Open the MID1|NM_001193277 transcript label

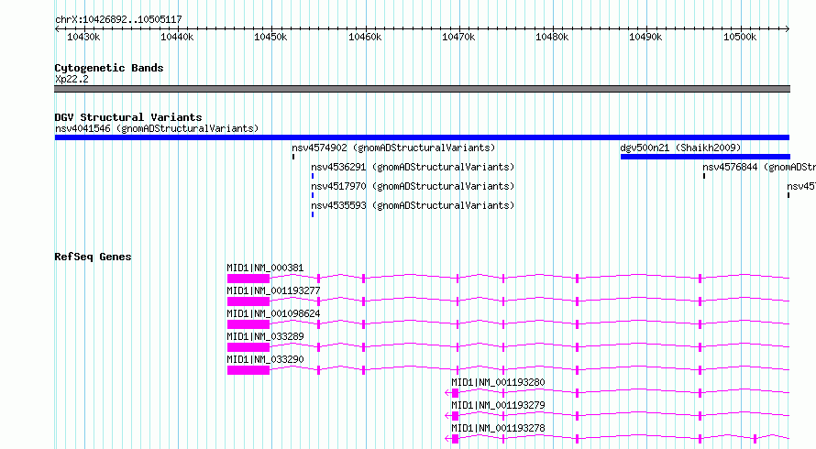tap(273, 290)
